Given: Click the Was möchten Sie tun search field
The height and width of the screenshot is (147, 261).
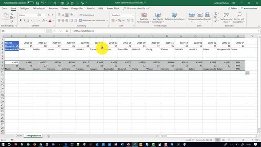Looking at the screenshot, I should [139, 8].
